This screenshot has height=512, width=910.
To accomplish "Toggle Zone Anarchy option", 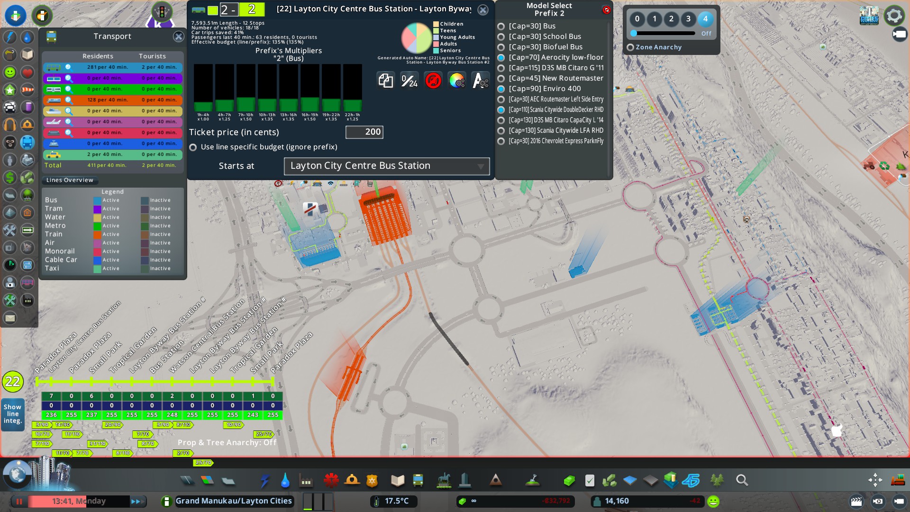I will 630,47.
